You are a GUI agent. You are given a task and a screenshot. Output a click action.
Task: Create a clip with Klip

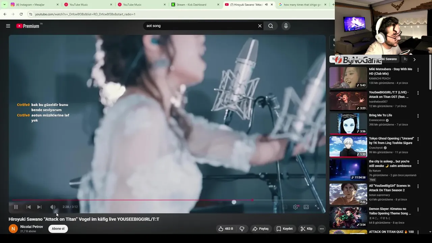[x=306, y=229]
